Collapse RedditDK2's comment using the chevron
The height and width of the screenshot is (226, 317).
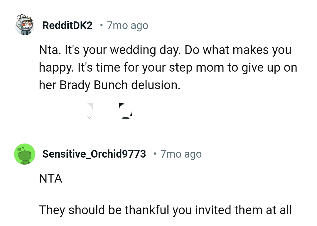tap(89, 117)
